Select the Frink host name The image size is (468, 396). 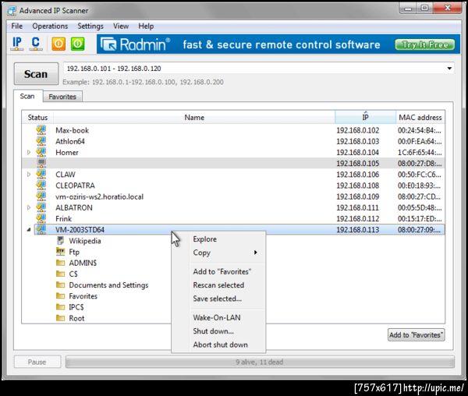click(64, 218)
